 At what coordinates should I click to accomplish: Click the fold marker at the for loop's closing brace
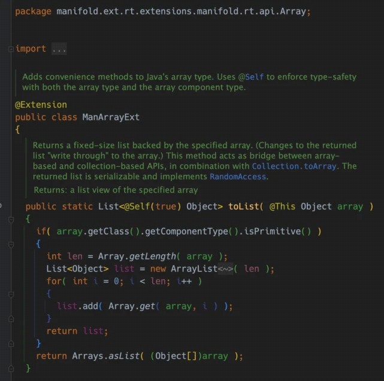[11, 319]
